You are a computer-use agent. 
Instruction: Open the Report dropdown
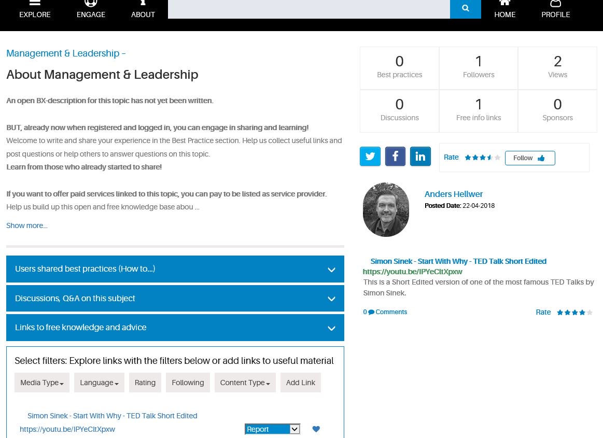272,429
